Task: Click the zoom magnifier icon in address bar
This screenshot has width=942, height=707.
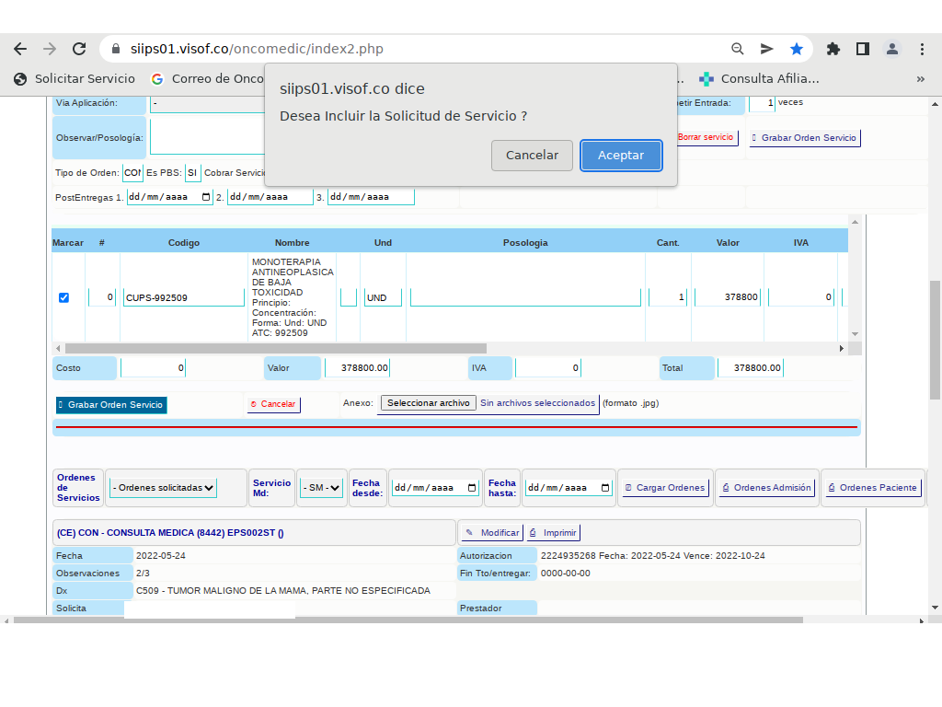Action: 738,49
